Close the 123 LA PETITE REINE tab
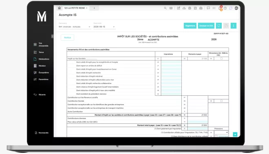This screenshot has width=269, height=154. 87,8
